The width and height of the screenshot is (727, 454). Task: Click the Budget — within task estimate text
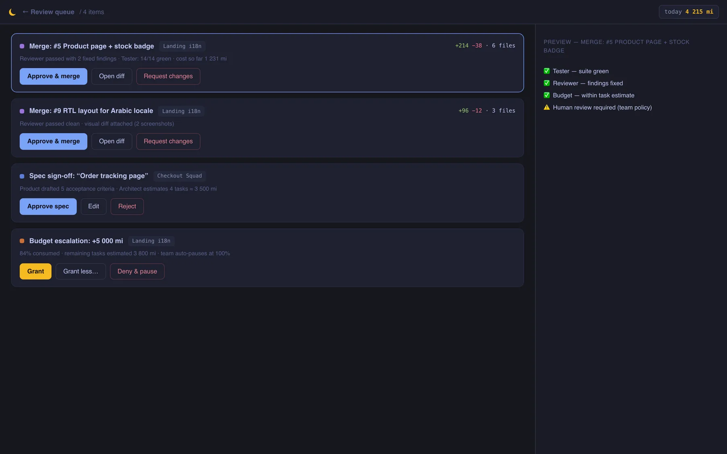coord(594,95)
